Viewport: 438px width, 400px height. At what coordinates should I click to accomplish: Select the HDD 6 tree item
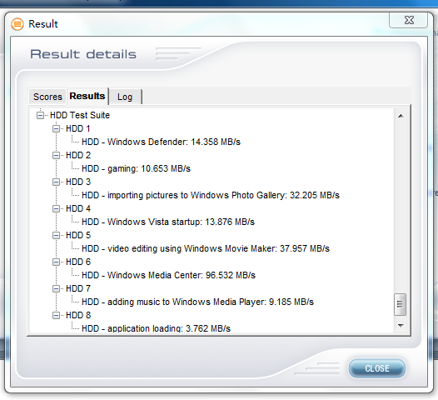click(78, 262)
